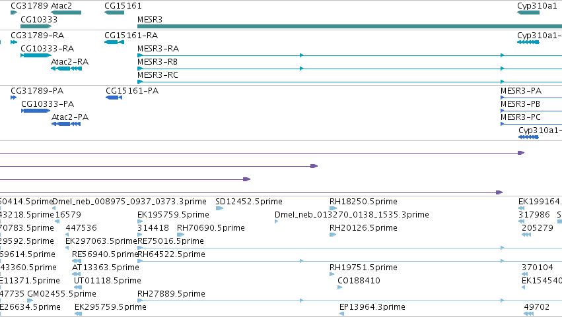Click the RH18250.5prime EST marker

tap(333, 208)
